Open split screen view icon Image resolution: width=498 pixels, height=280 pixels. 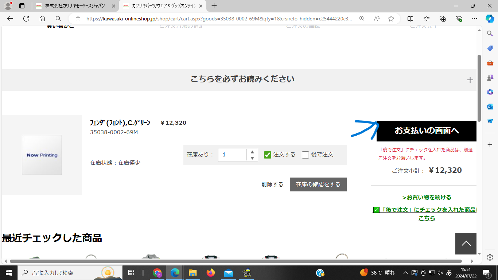tap(410, 19)
